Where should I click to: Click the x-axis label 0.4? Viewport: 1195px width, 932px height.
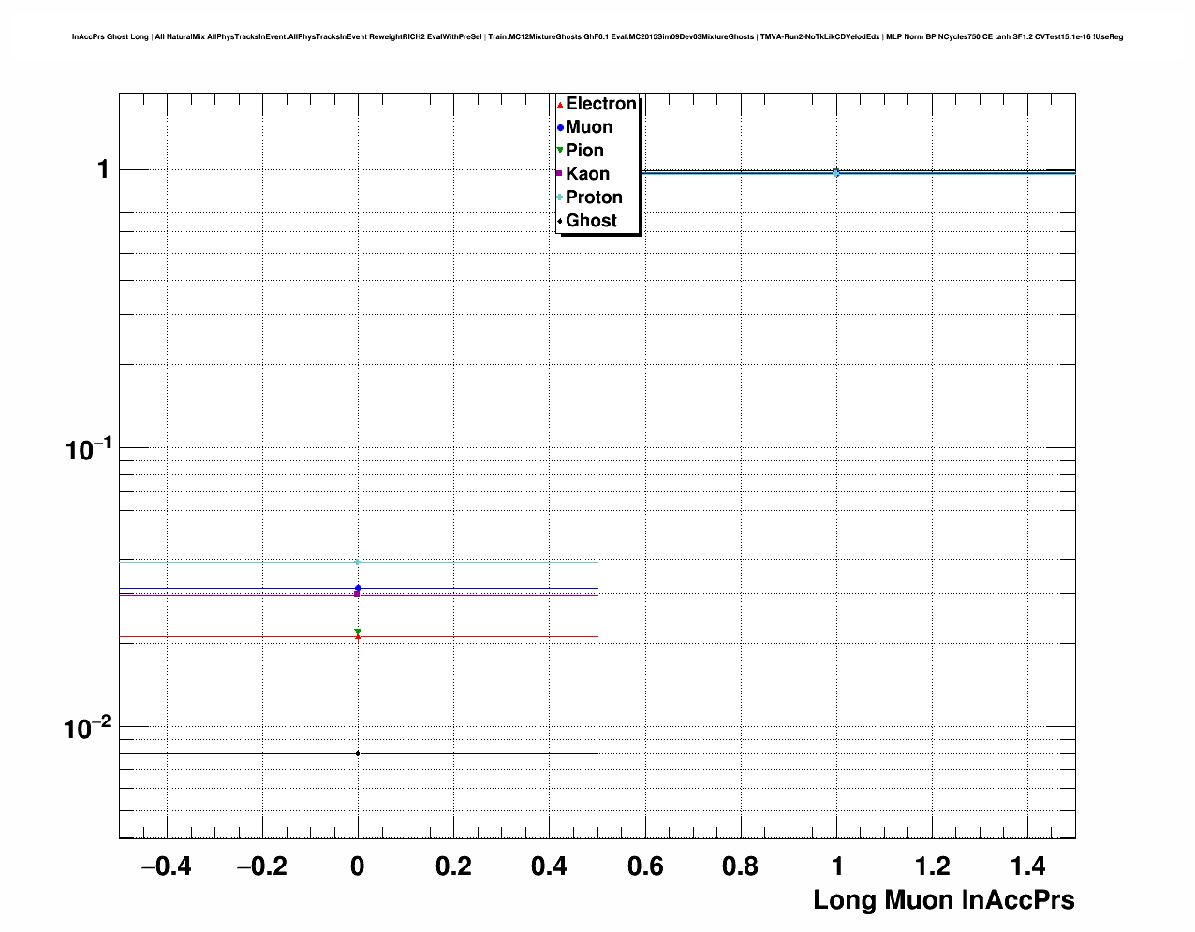pos(550,866)
